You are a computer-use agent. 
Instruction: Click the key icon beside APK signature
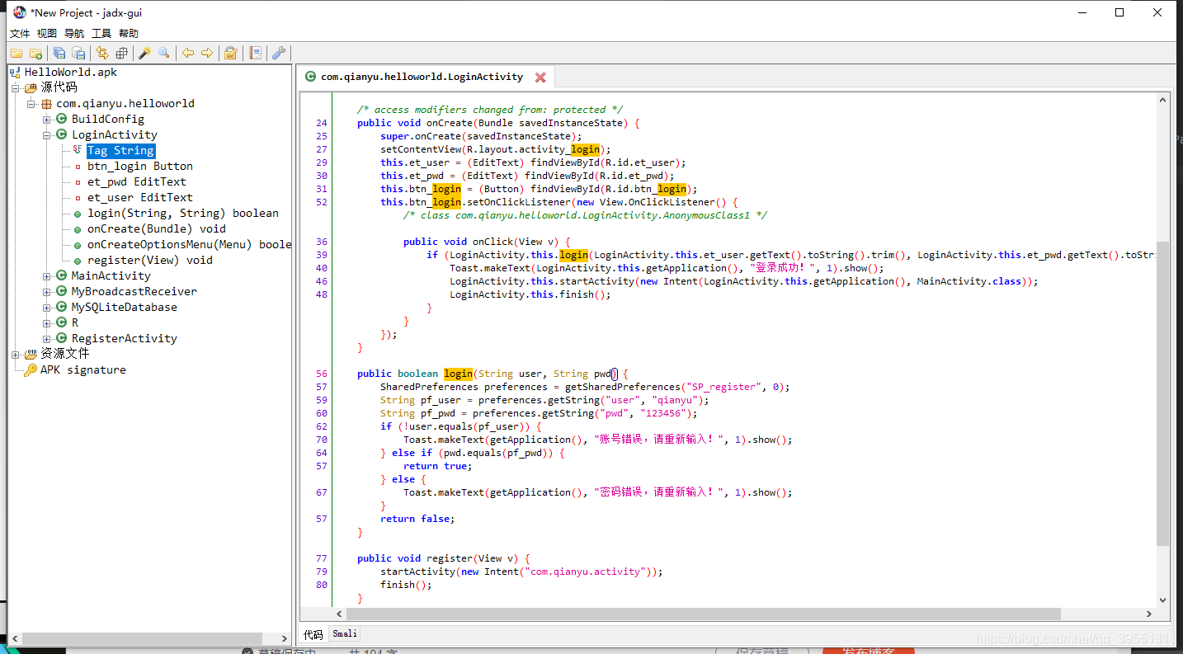point(31,370)
